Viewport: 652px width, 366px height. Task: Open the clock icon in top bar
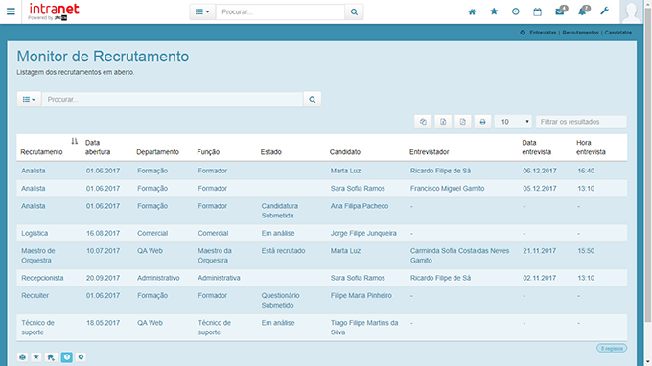tap(516, 11)
